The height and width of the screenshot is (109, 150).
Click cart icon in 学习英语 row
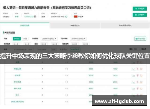click(141, 82)
